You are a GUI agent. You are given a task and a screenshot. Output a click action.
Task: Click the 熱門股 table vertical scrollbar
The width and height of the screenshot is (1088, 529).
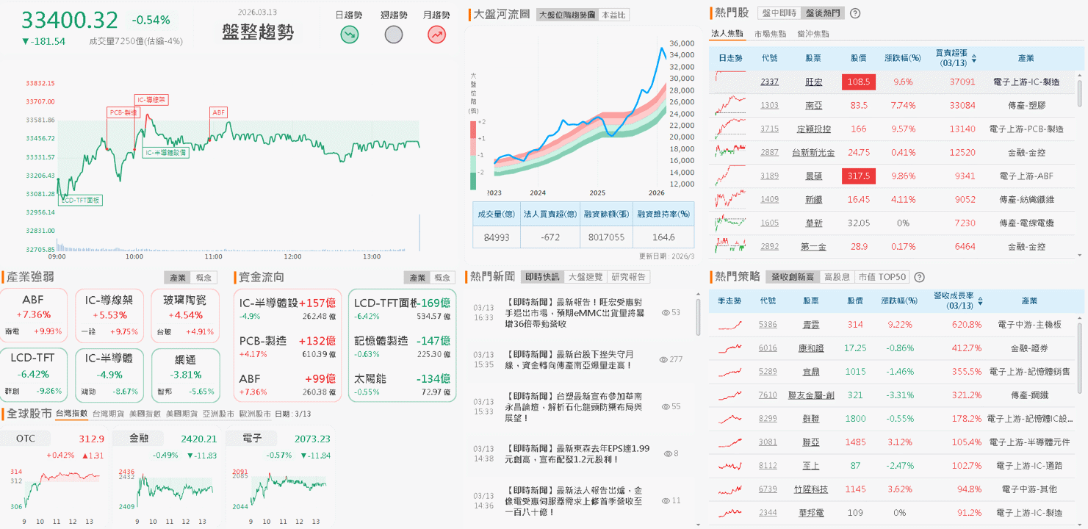coord(1080,92)
